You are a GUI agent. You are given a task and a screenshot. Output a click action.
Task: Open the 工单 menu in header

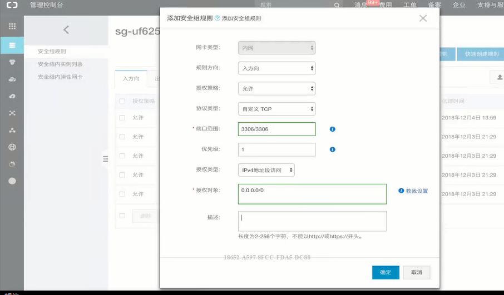(410, 5)
